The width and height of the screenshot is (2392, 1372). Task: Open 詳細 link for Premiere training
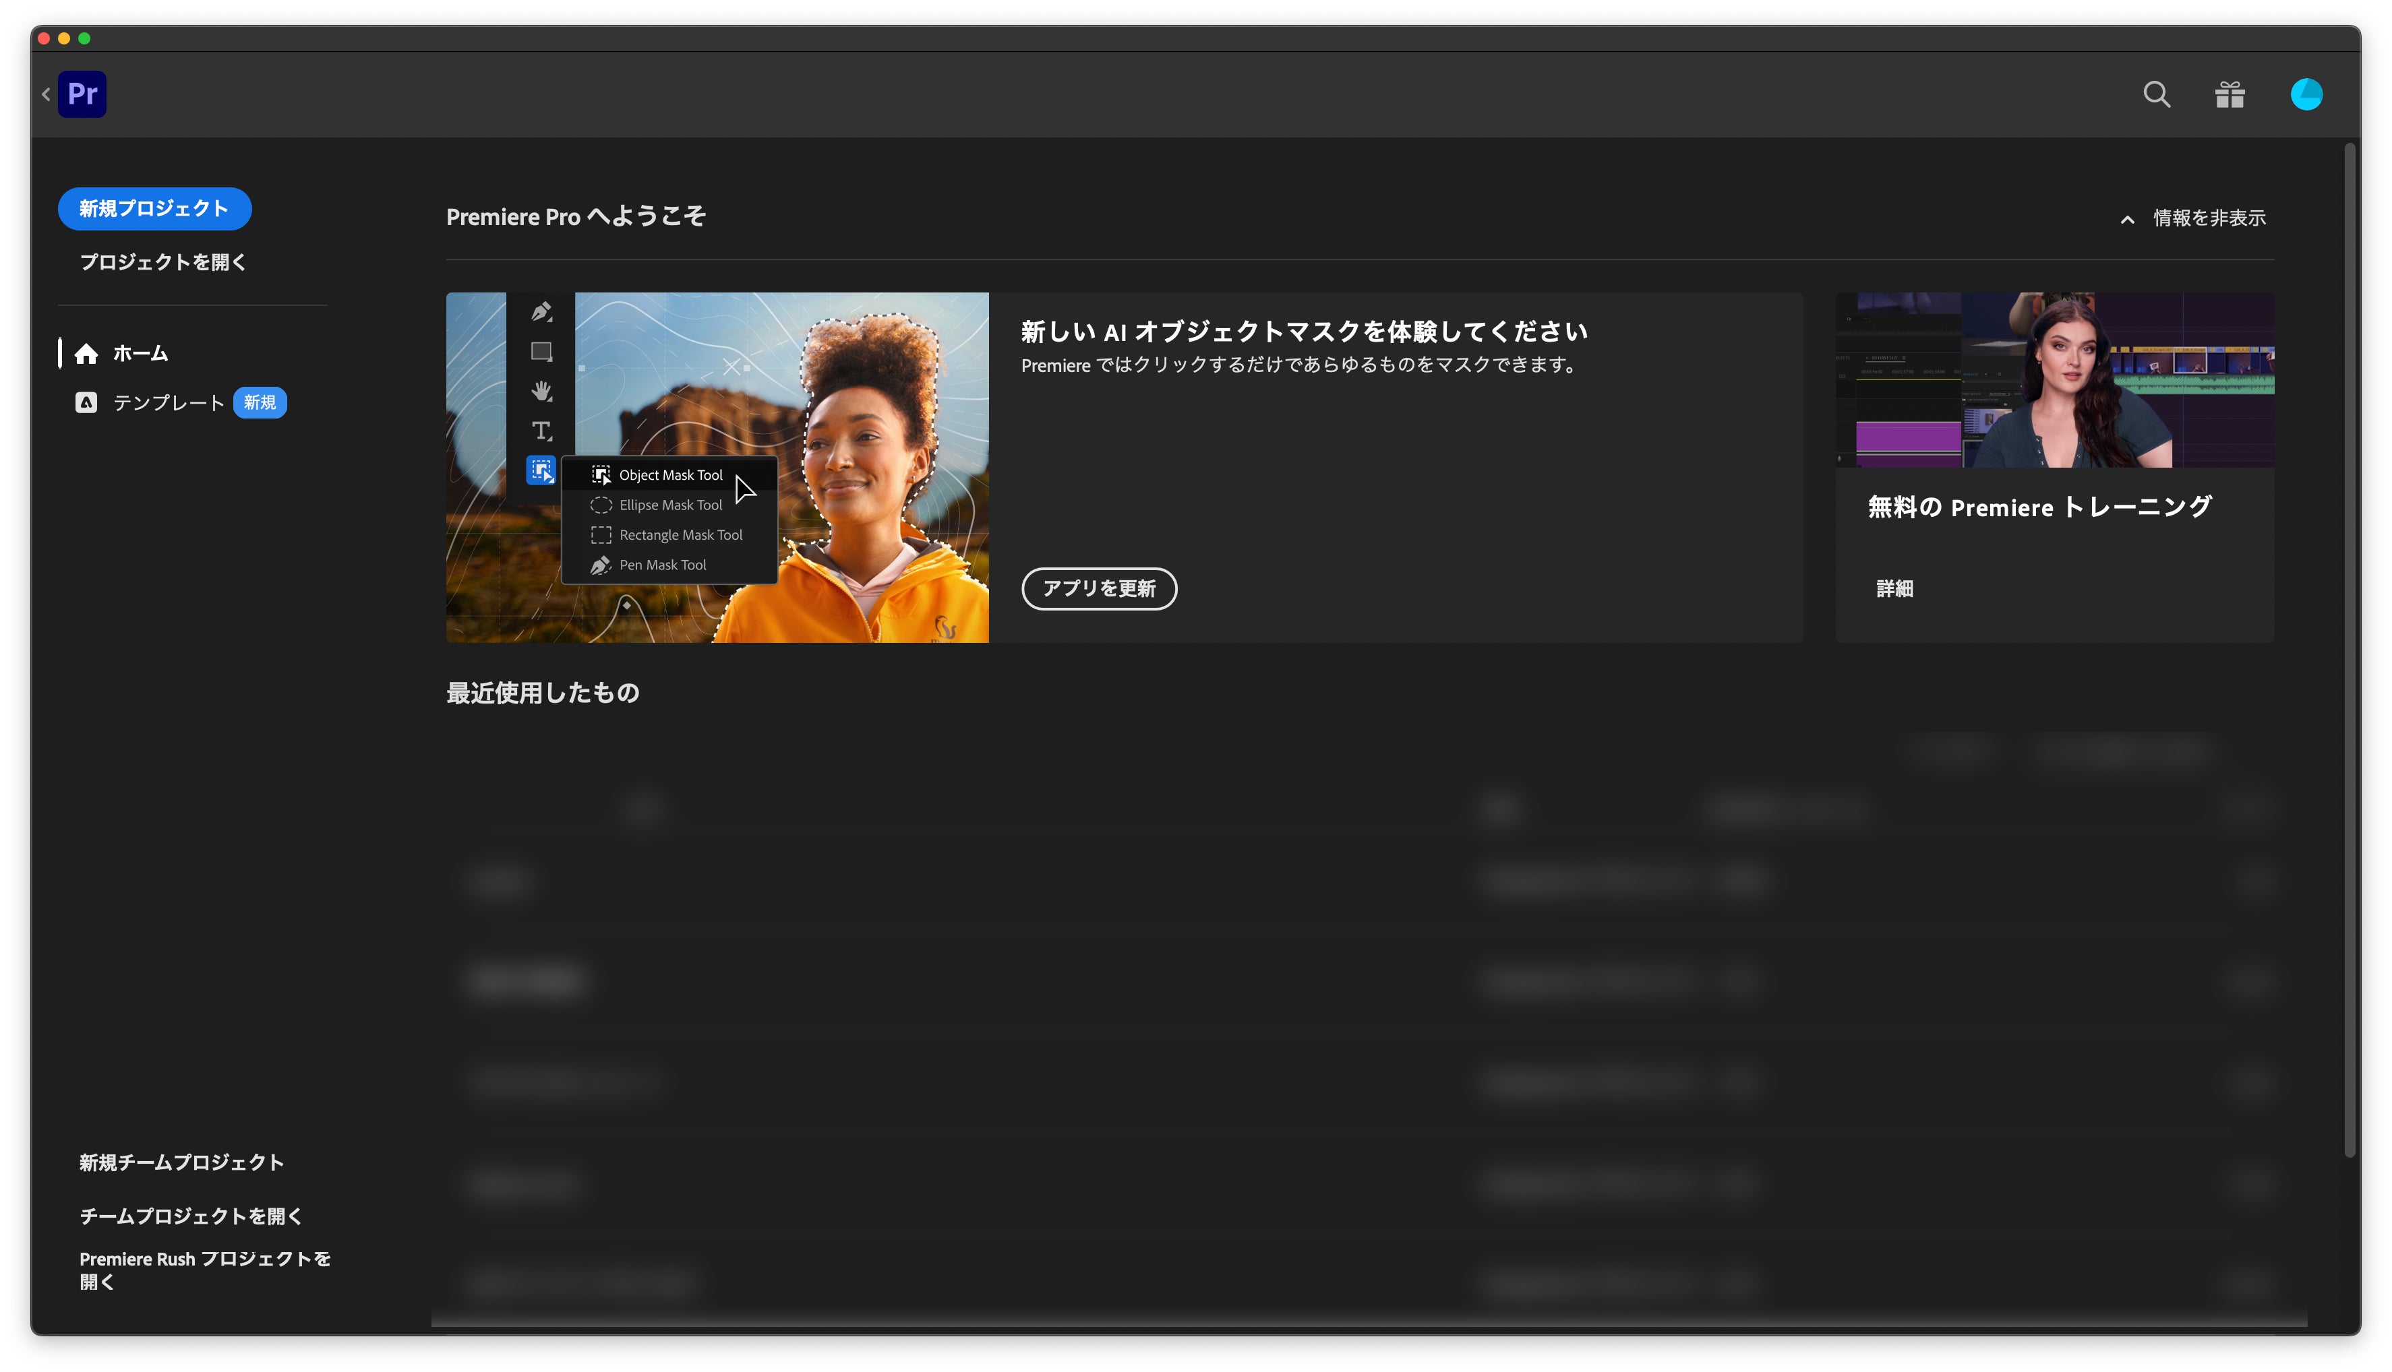tap(1893, 589)
